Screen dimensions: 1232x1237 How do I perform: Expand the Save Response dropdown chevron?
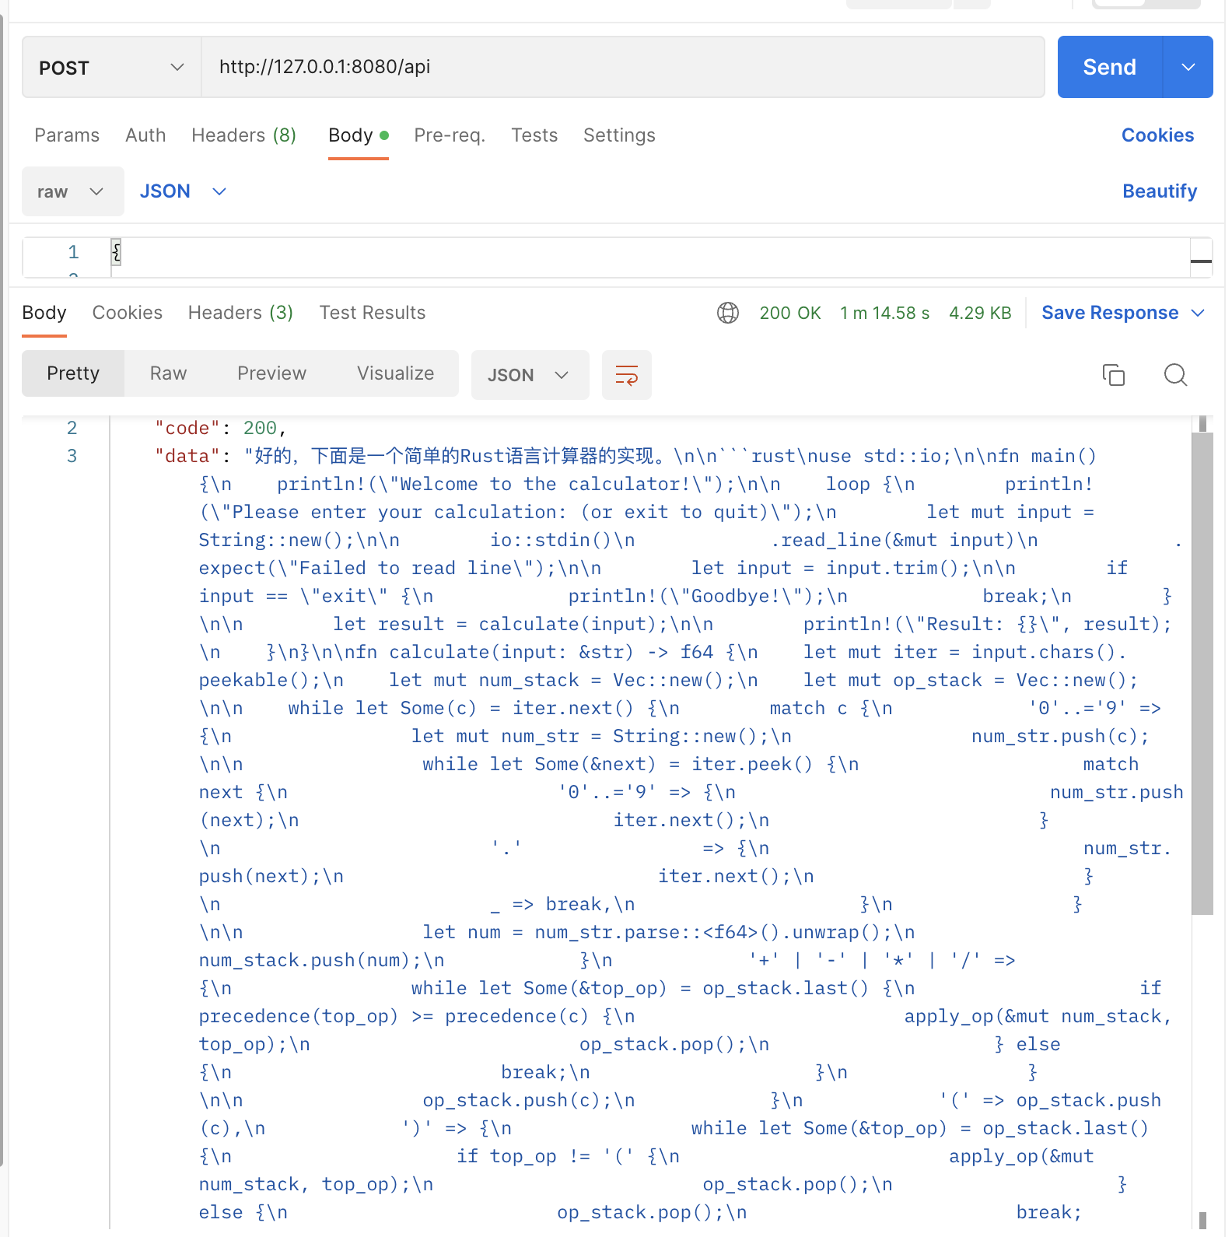[x=1198, y=313]
